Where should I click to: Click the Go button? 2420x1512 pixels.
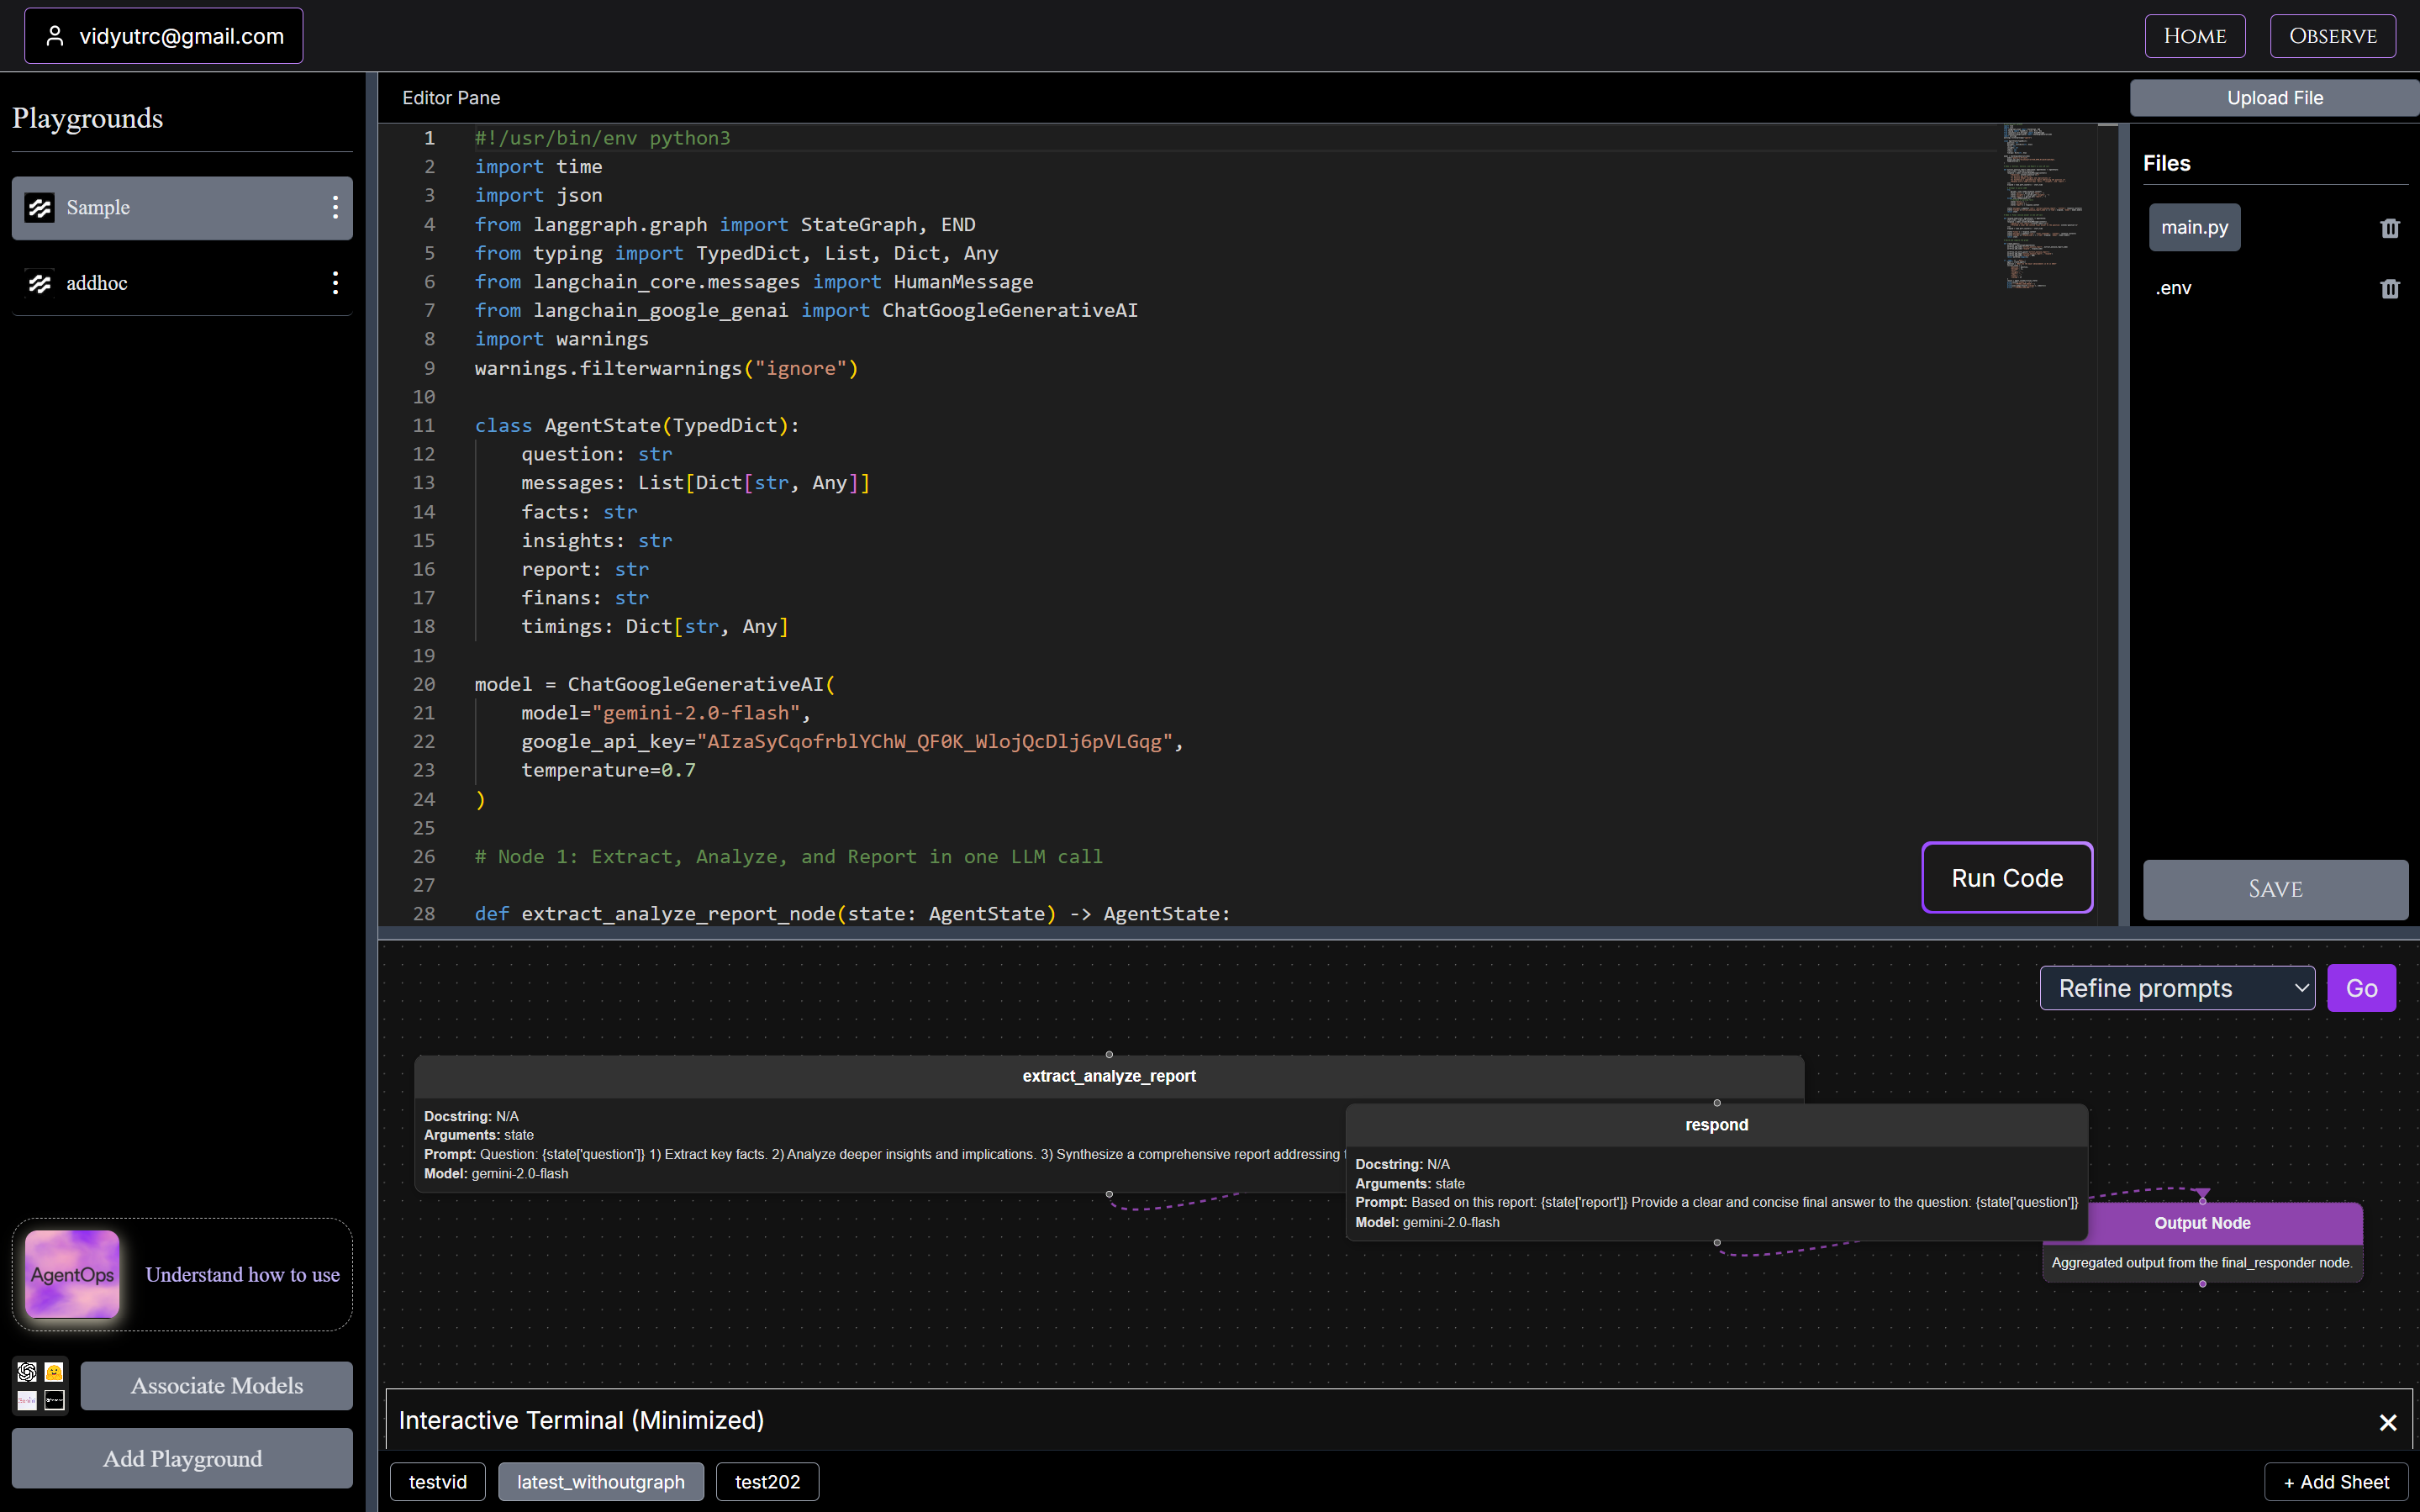tap(2360, 988)
